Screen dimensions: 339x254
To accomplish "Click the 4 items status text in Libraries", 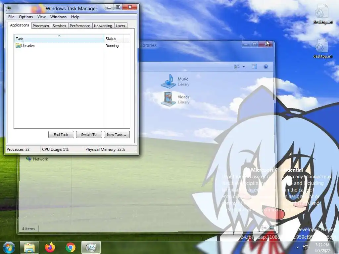I will 28,229.
